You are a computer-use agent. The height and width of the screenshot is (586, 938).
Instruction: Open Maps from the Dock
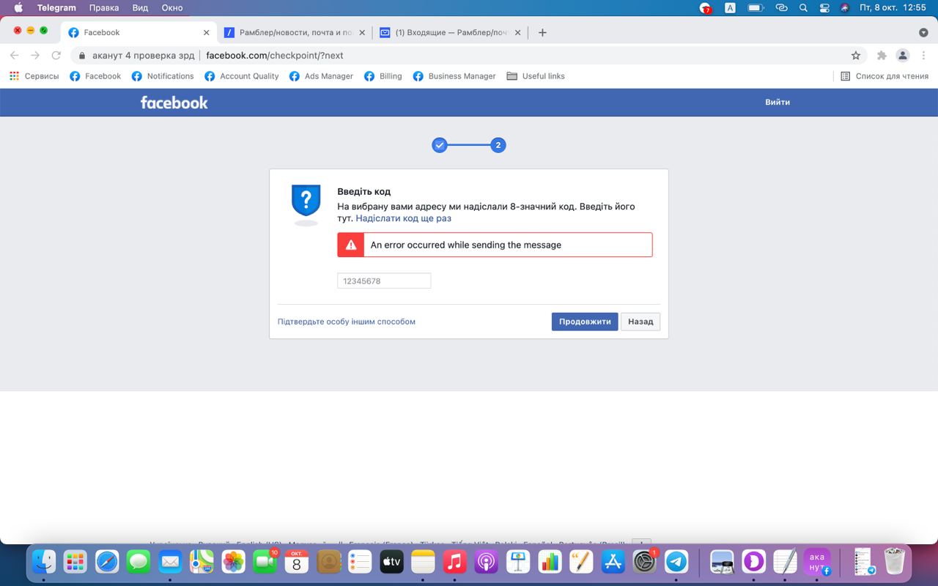point(202,562)
